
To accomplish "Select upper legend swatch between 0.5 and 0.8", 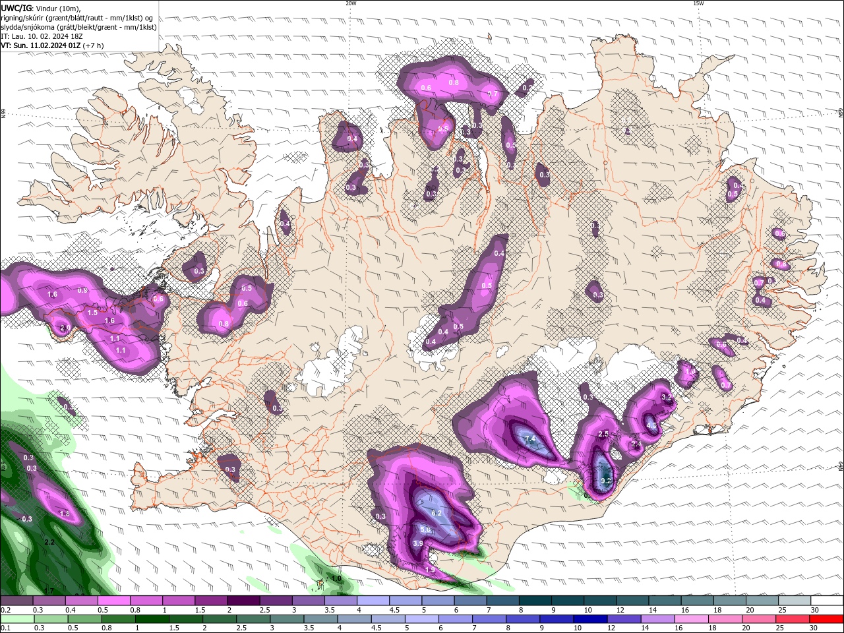I will [113, 601].
